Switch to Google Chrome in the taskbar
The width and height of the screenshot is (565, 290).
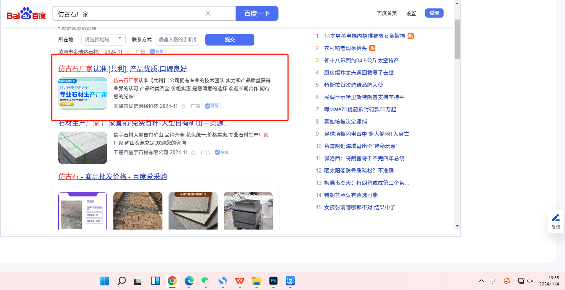coord(172,281)
